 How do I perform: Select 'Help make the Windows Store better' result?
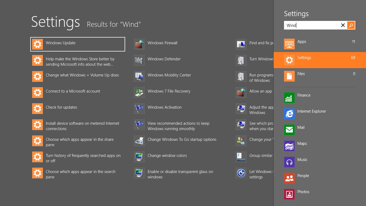point(78,60)
